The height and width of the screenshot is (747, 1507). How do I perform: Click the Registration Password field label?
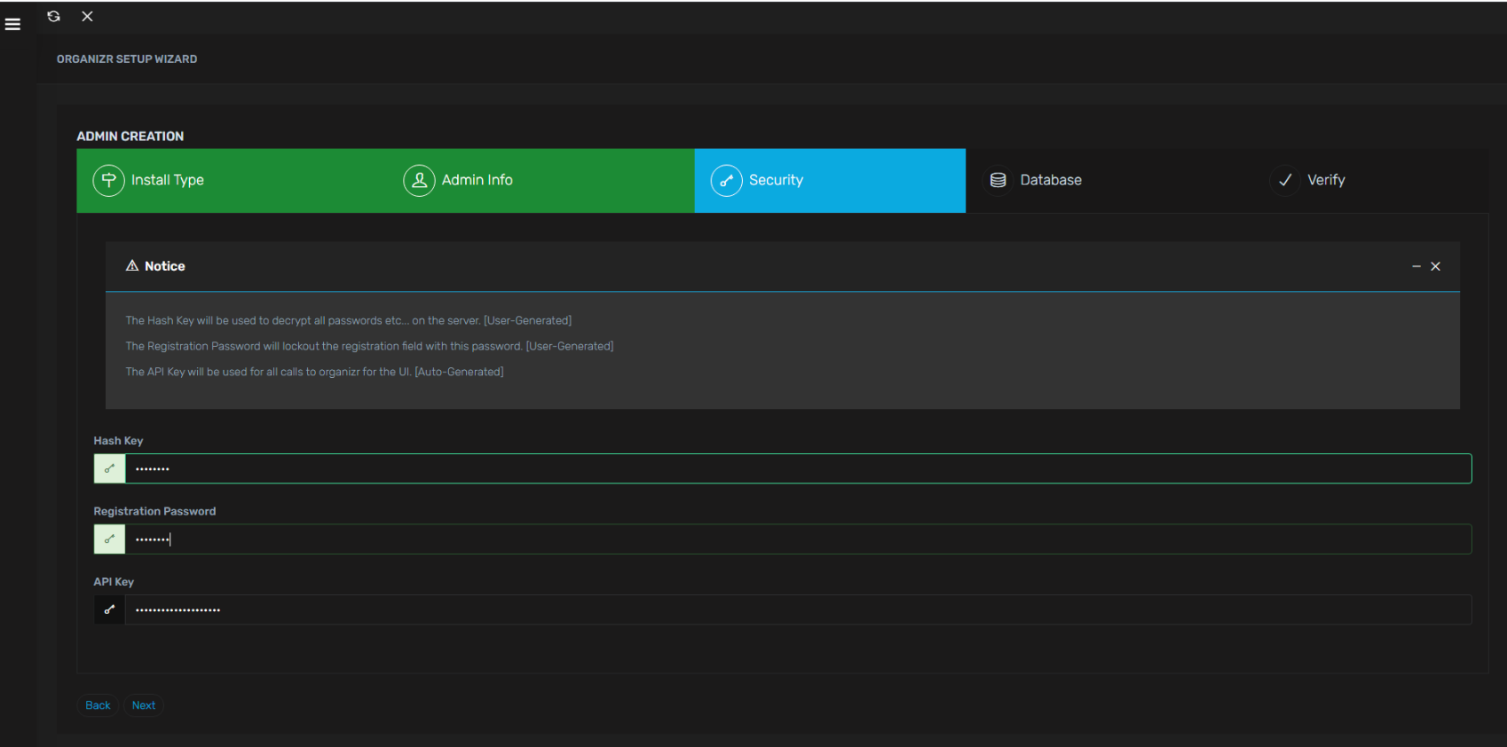[x=154, y=511]
